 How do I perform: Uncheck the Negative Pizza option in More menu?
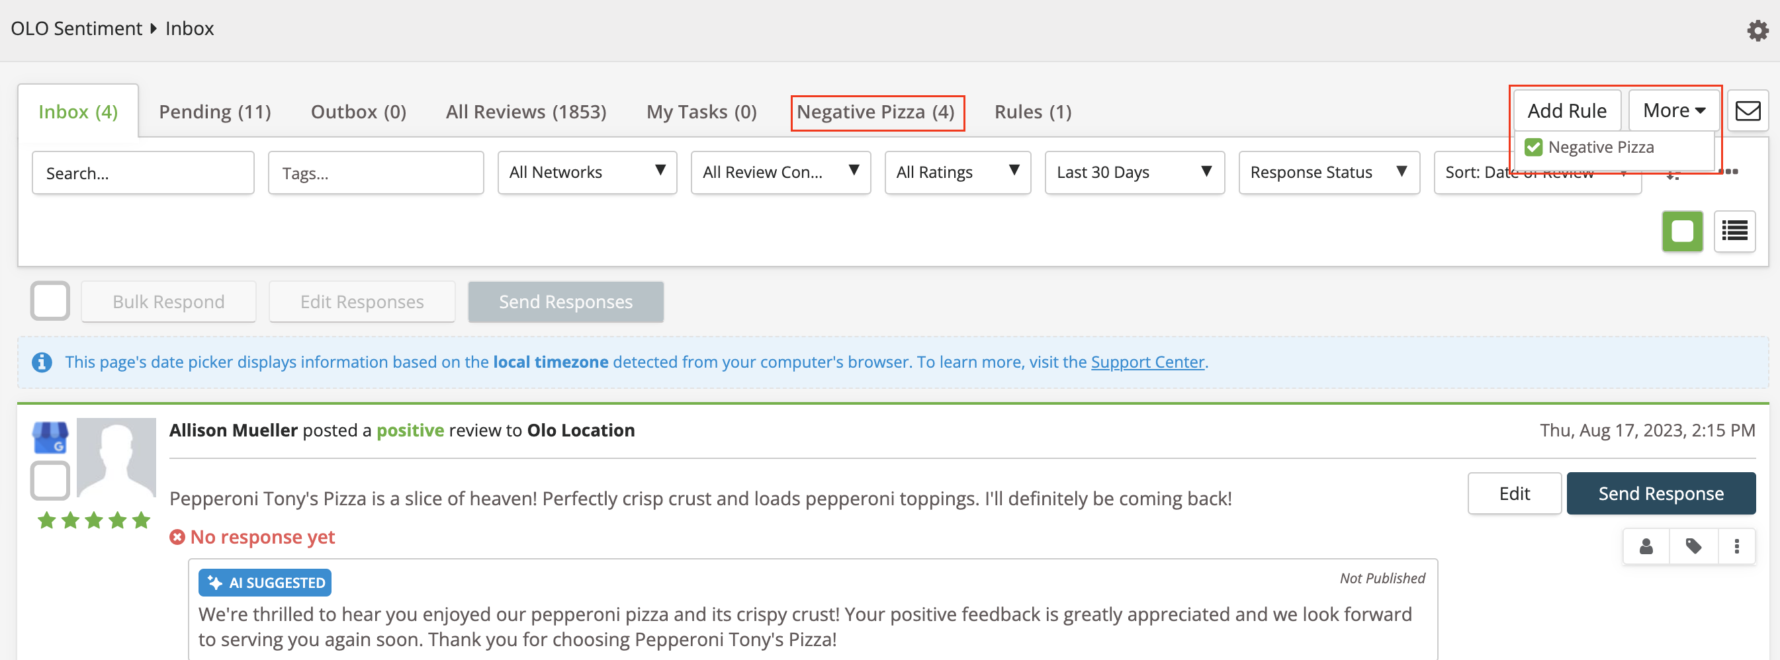click(1533, 147)
